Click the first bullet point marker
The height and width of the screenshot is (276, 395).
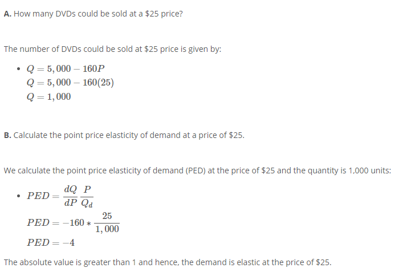pyautogui.click(x=18, y=69)
